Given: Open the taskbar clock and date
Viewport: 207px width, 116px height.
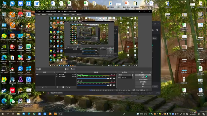Looking at the screenshot, I should point(193,114).
